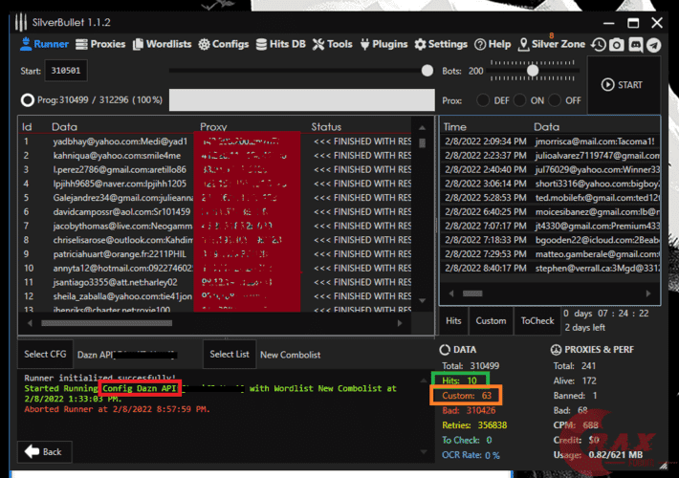Maximize the SilverBullet window
The height and width of the screenshot is (478, 679).
[x=633, y=23]
